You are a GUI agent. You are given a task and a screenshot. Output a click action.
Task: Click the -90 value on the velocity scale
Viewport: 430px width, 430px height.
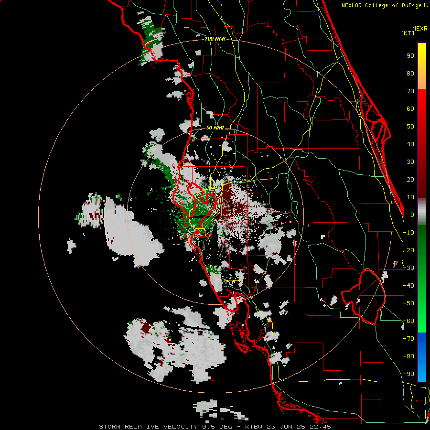(408, 374)
